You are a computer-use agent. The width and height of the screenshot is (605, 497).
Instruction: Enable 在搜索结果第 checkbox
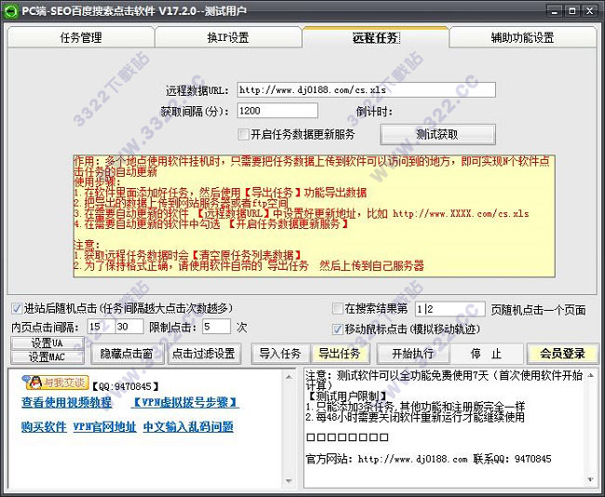coord(338,308)
